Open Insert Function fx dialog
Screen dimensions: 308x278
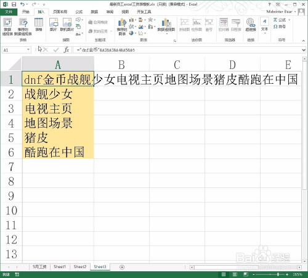pos(67,50)
